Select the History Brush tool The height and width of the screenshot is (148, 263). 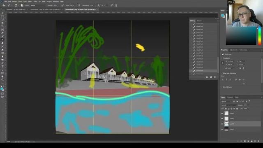tap(2, 46)
